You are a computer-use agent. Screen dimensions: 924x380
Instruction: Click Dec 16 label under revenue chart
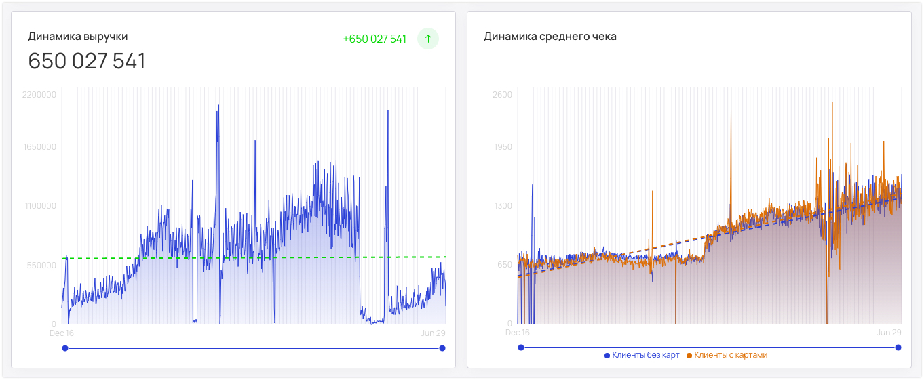click(62, 333)
